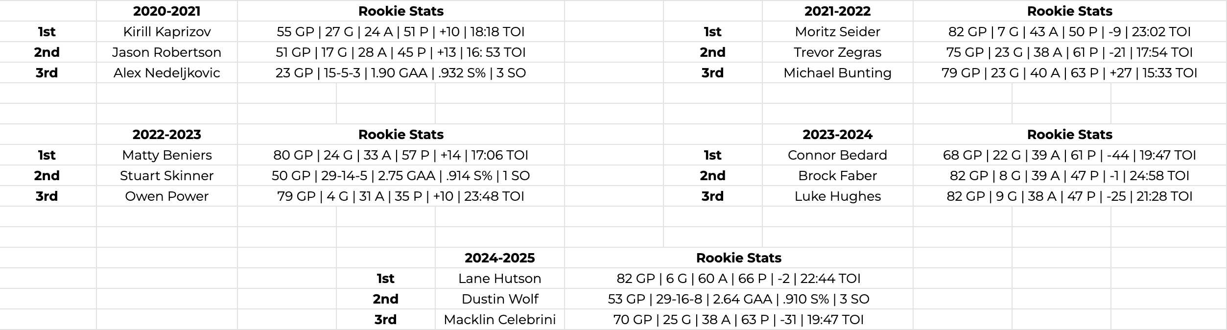Viewport: 1227px width, 330px height.
Task: Select the Moritz Seider cell
Action: pyautogui.click(x=837, y=32)
